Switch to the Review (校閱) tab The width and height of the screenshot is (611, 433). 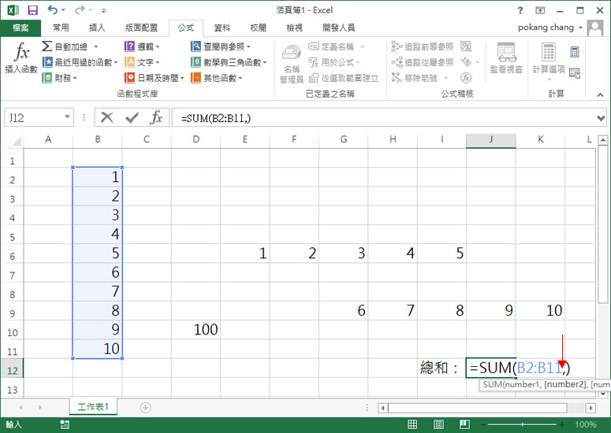(258, 28)
